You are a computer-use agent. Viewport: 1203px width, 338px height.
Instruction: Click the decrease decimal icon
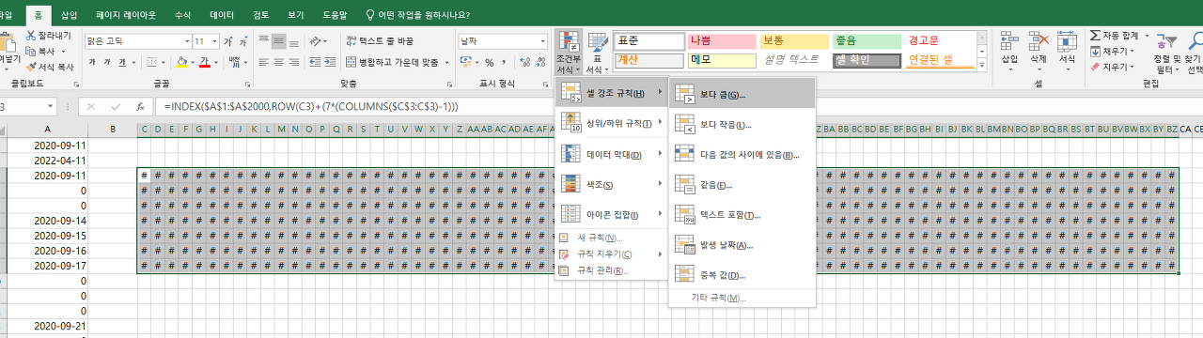tap(541, 62)
